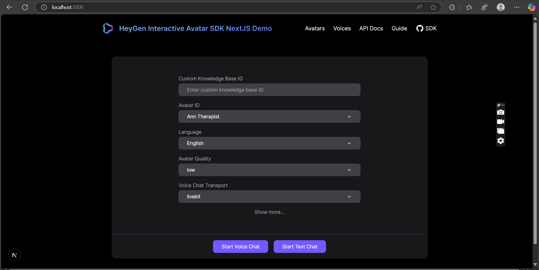Expand more options via Show more...
This screenshot has width=539, height=270.
(269, 212)
